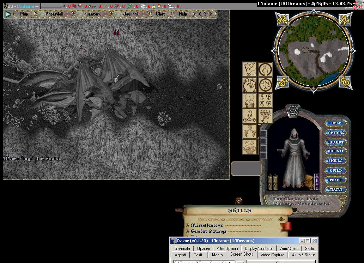Image resolution: width=364 pixels, height=263 pixels.
Task: Cast the skulls over hand spell icon
Action: 265,116
